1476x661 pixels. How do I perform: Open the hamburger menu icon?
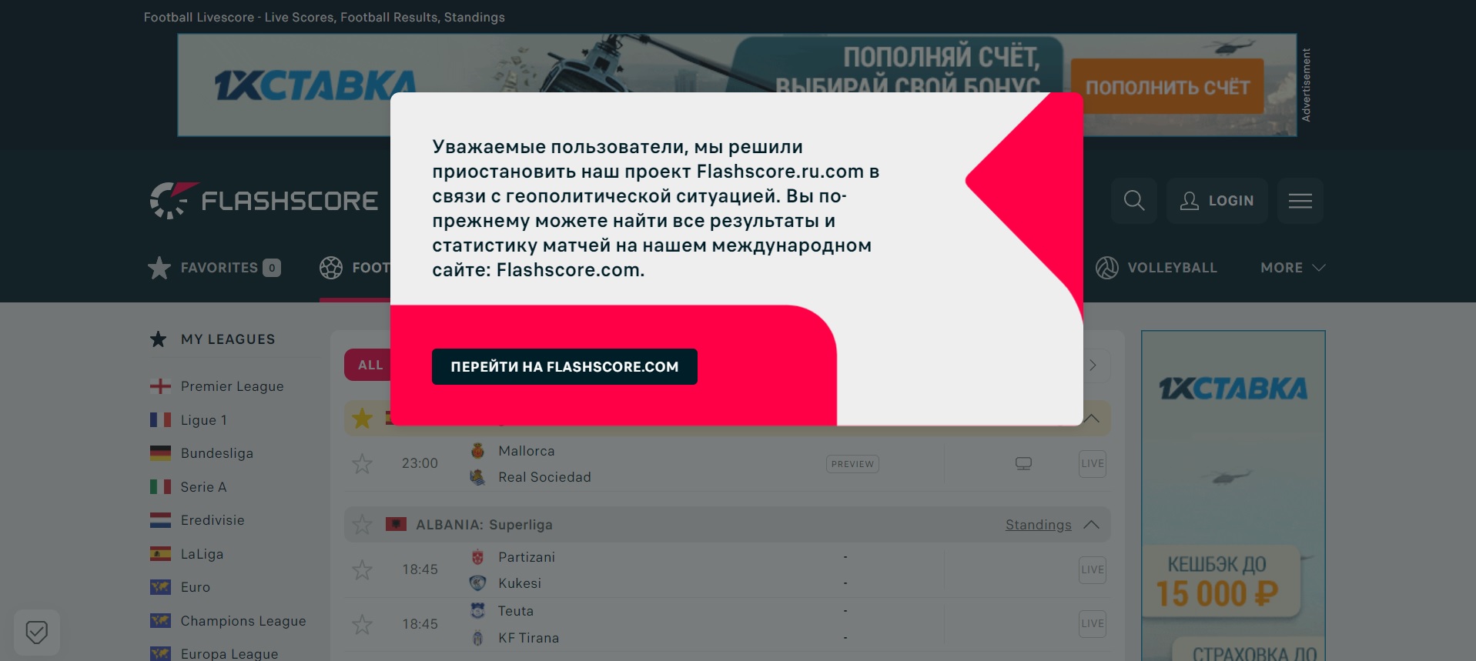1300,201
